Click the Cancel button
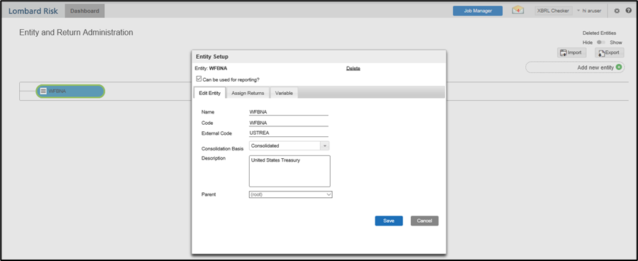 [424, 221]
